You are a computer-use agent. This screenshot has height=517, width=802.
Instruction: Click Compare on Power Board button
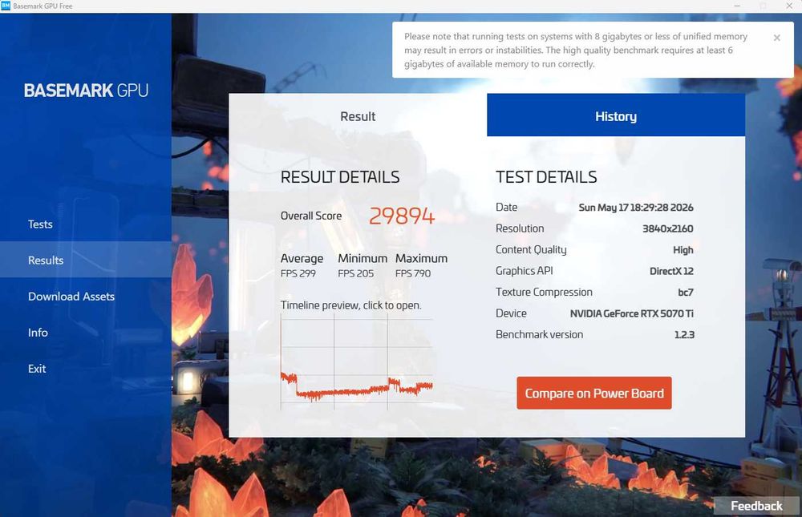point(593,393)
